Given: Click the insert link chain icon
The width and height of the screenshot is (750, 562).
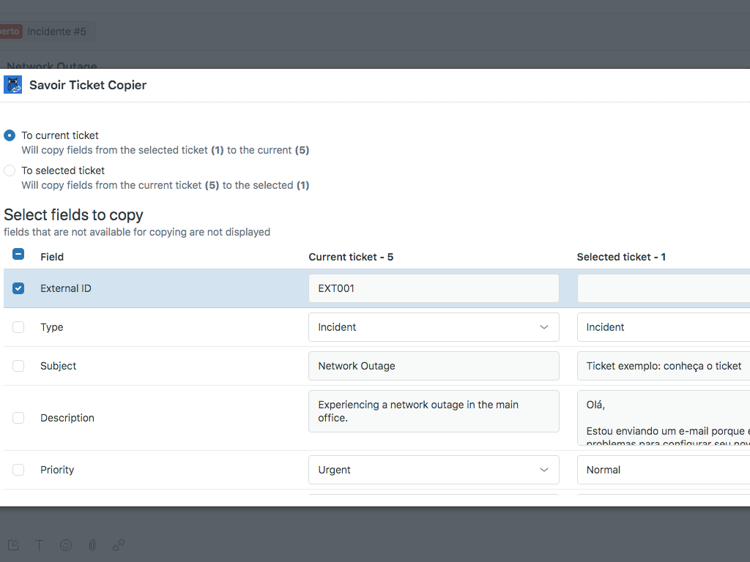Looking at the screenshot, I should (x=119, y=545).
